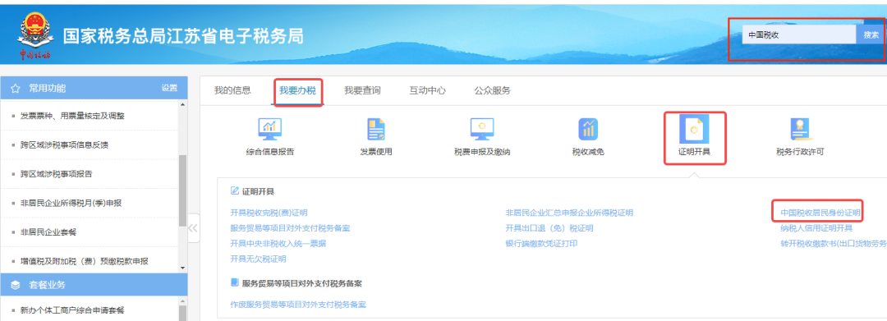Click the 银行端缴款凭证打印 link
Viewport: 887px width, 321px height.
[x=541, y=244]
